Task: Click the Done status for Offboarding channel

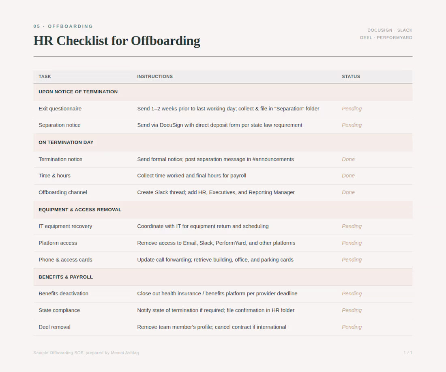Action: pos(348,192)
